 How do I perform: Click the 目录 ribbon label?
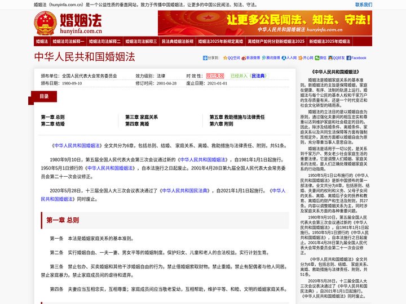click(44, 96)
